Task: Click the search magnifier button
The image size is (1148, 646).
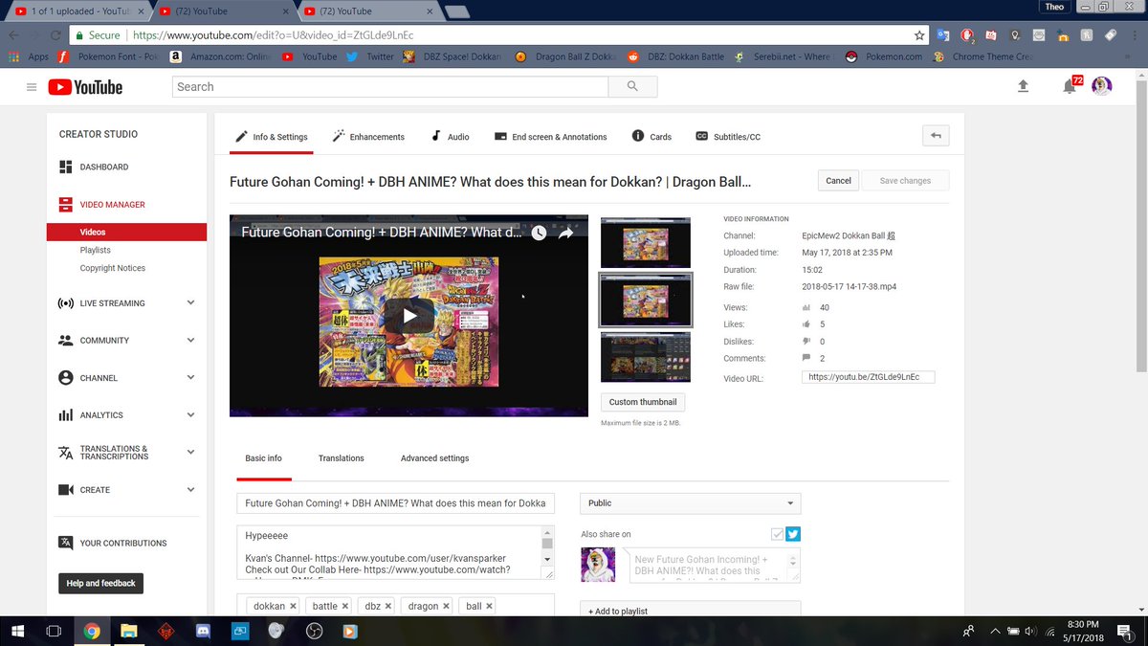Action: click(631, 86)
